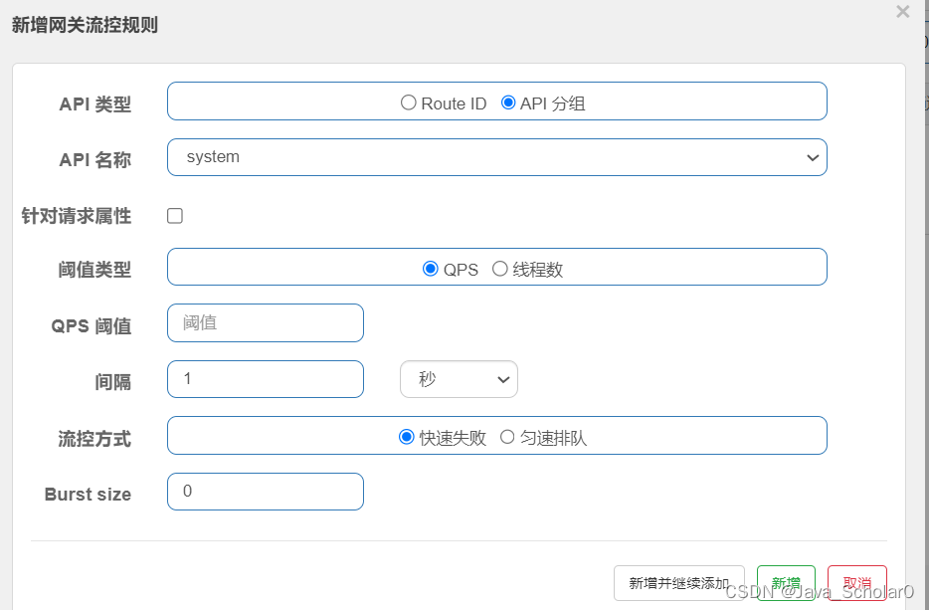Click the 新增网关流控规则 dialog title

click(85, 25)
